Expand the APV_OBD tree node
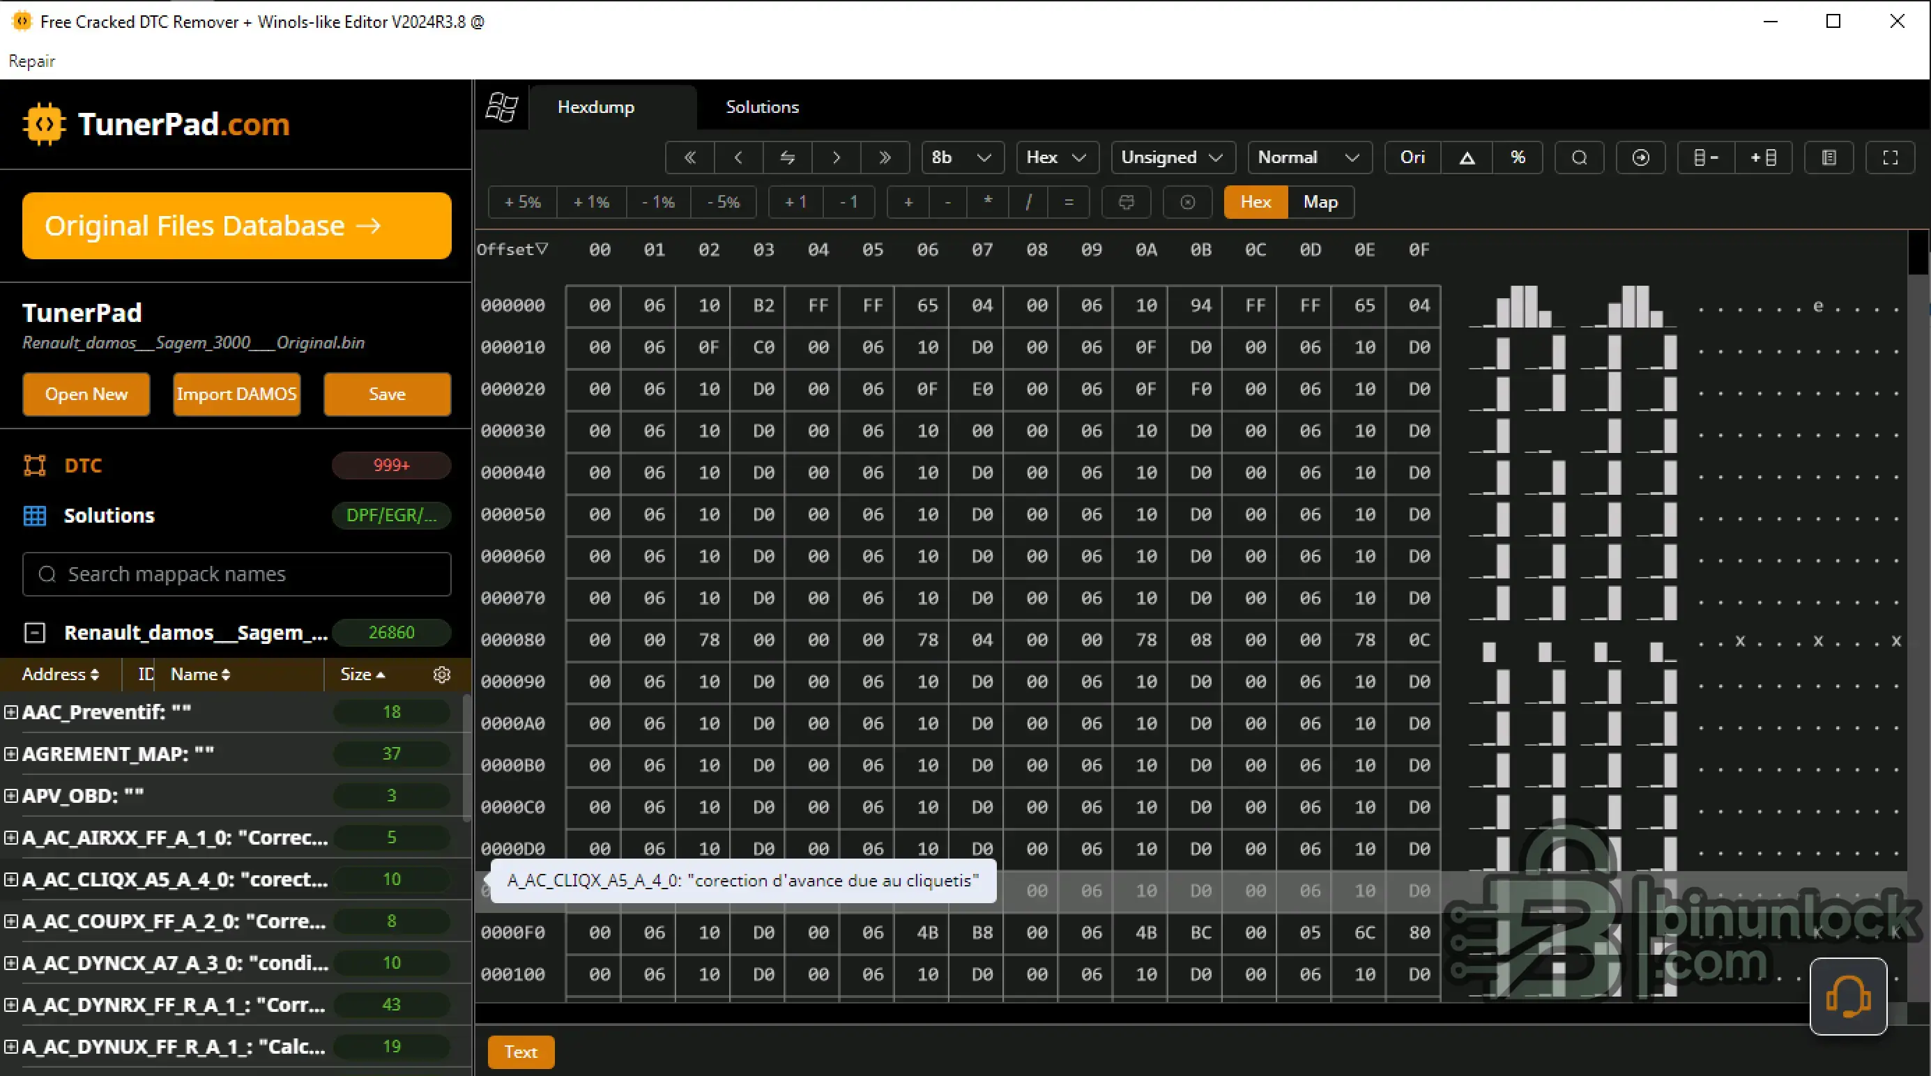 point(11,796)
